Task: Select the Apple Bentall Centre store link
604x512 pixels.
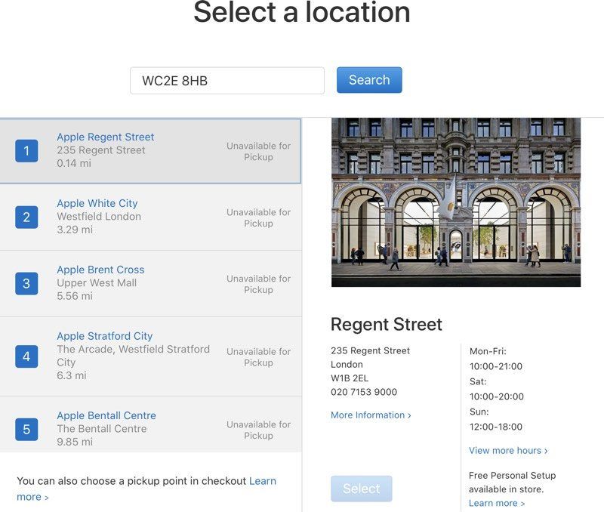Action: [106, 415]
